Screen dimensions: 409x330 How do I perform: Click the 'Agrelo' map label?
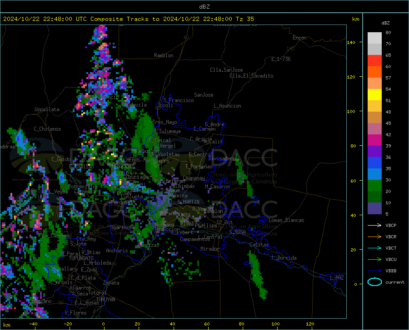(122, 211)
